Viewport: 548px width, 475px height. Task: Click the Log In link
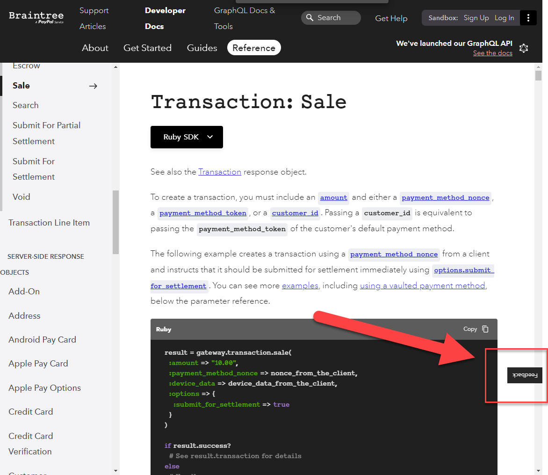coord(504,18)
